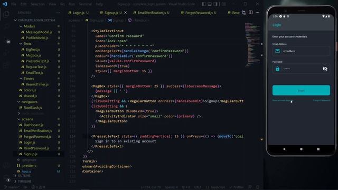The image size is (338, 190).
Task: Tap the Home button on the phone
Action: (301, 149)
